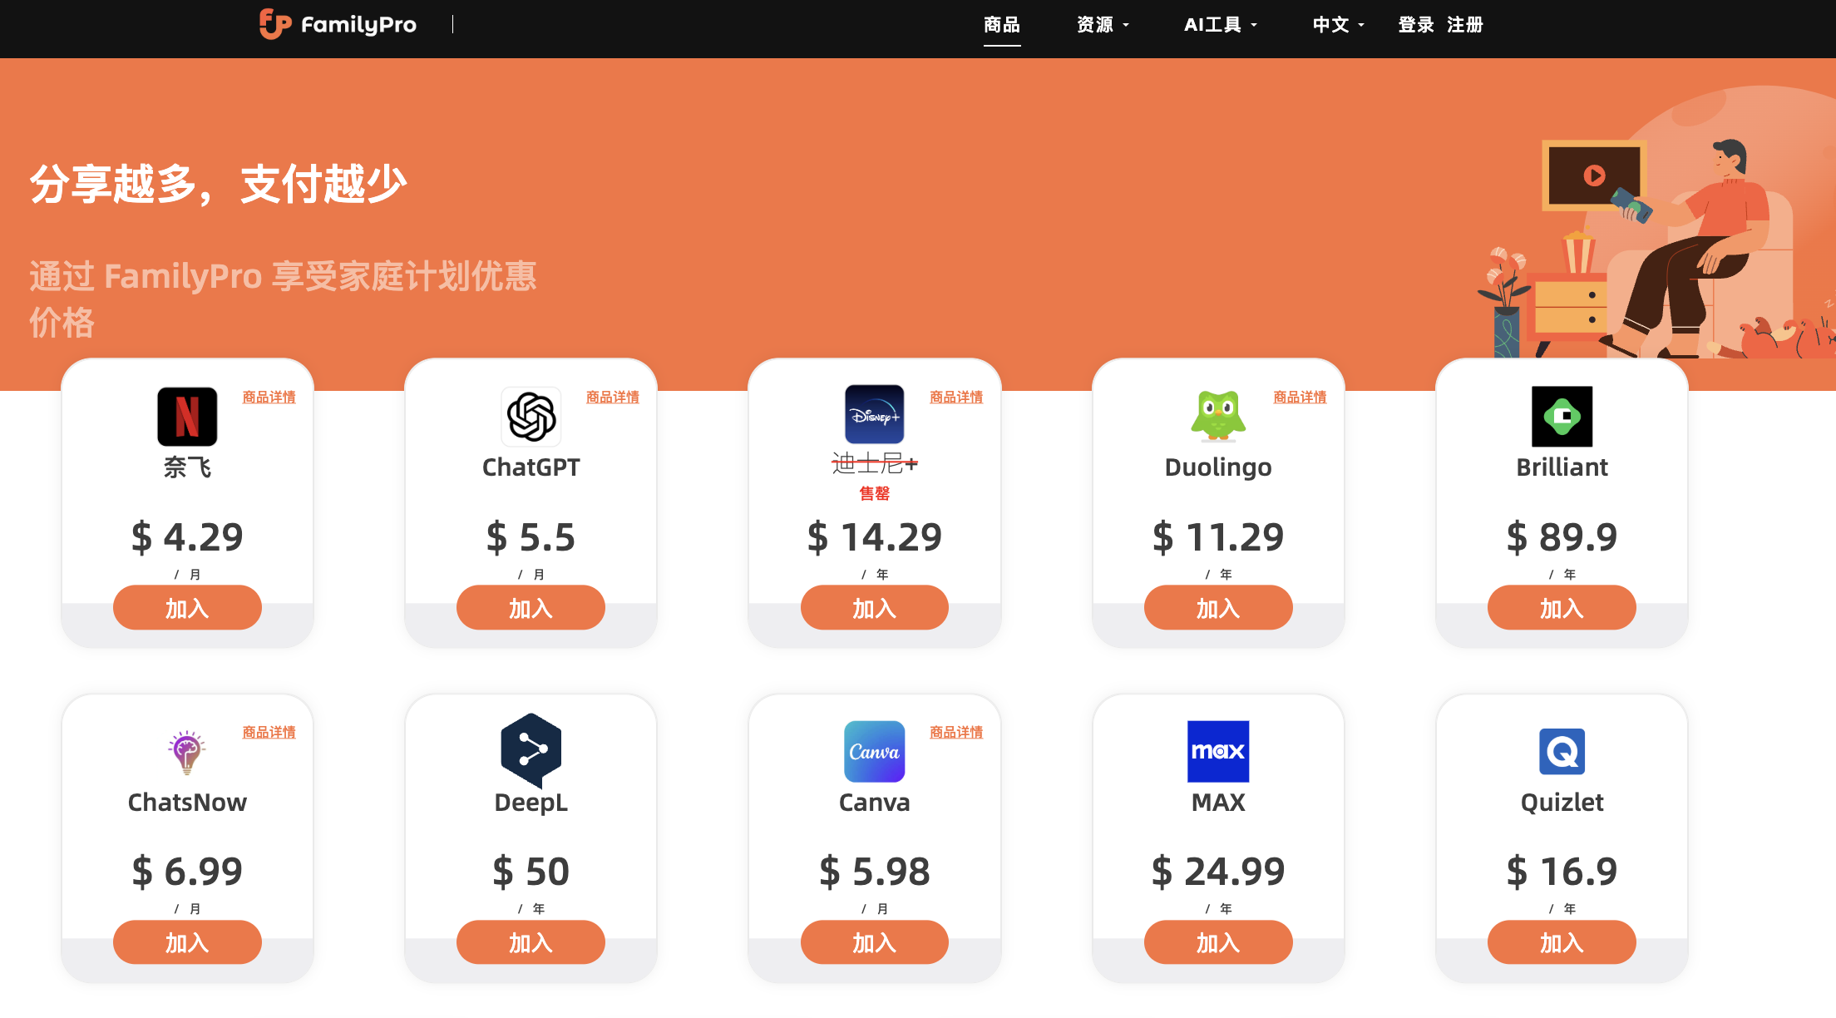Open 商品详情 link on Duolingo card
1836x1018 pixels.
click(1300, 398)
